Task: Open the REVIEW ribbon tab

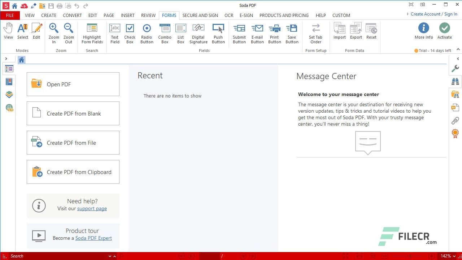Action: coord(148,15)
